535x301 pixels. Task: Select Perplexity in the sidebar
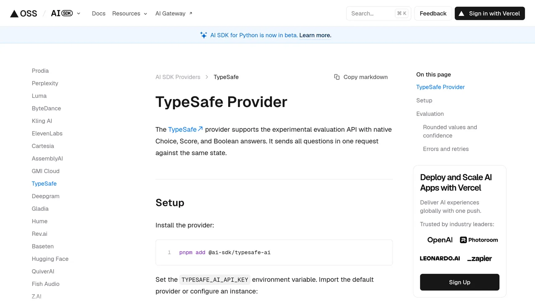coord(45,83)
